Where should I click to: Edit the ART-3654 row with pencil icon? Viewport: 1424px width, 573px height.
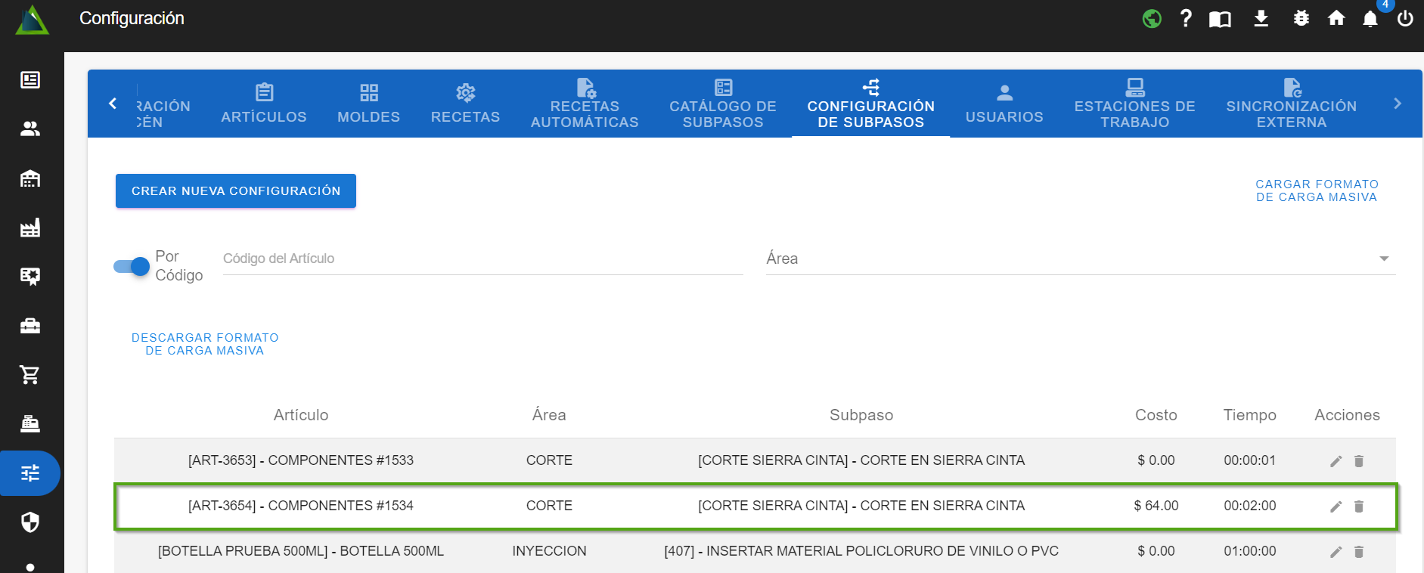1336,506
